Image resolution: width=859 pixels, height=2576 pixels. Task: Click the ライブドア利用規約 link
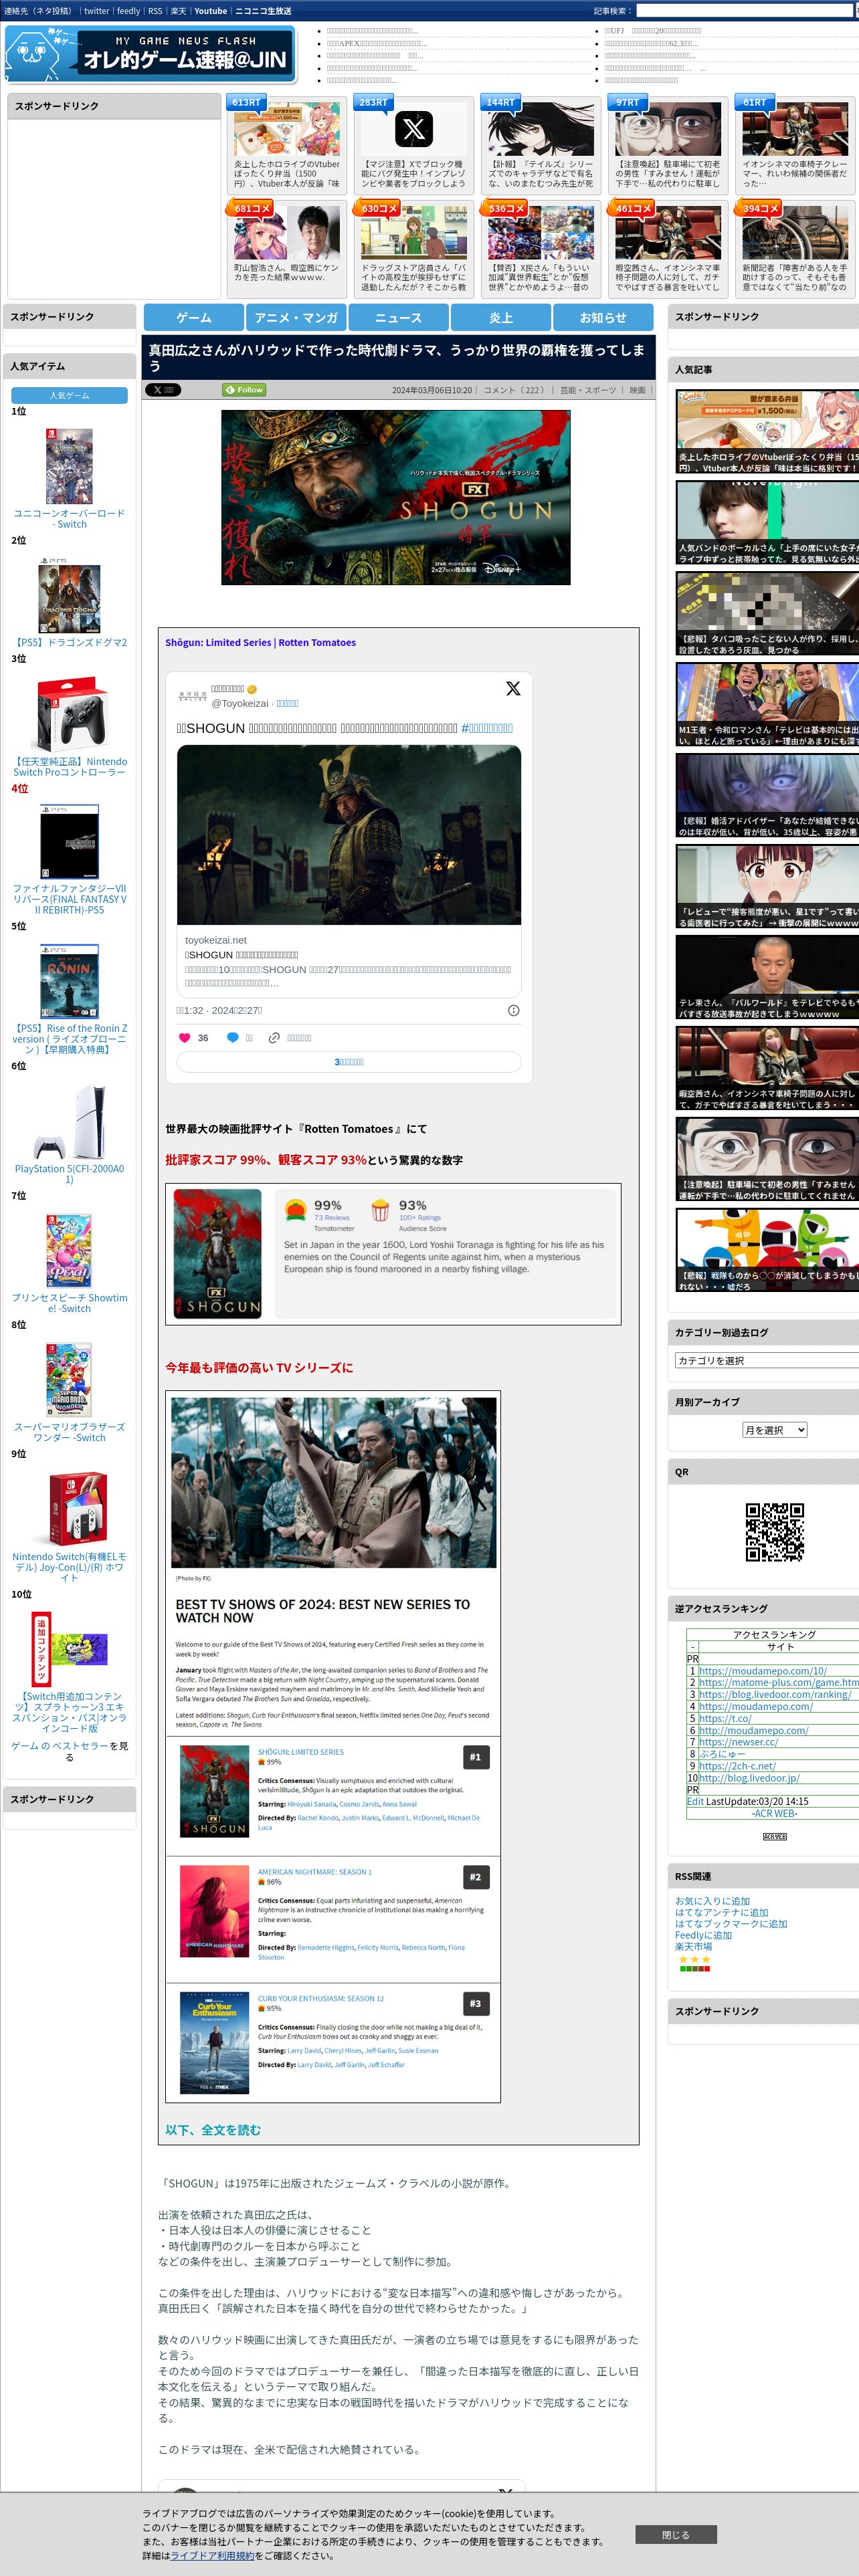[x=212, y=2555]
